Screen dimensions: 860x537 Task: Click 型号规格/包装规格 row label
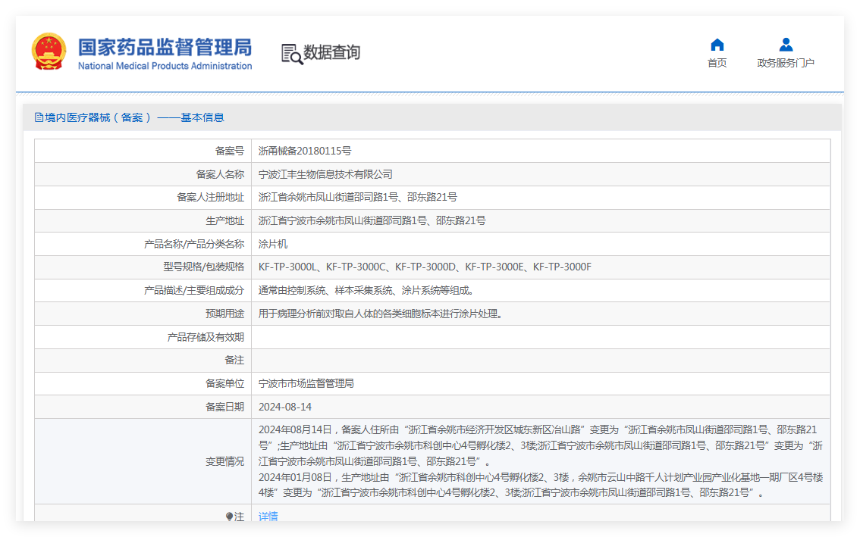click(203, 267)
